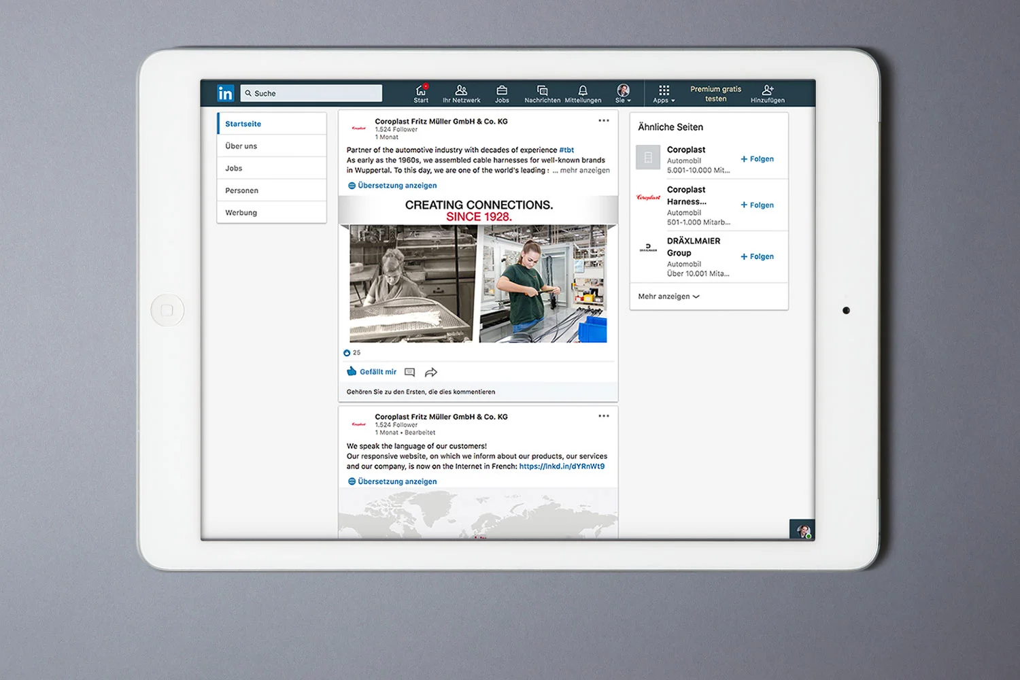1020x680 pixels.
Task: Follow Coroplast Harness with Folgen button
Action: [x=757, y=205]
